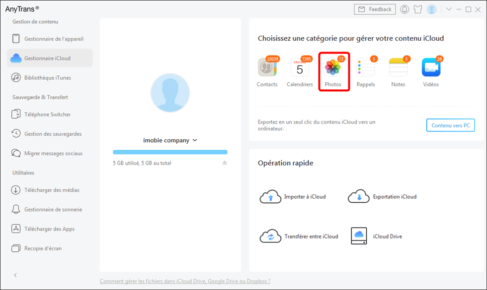Click the '5 GB utilisé, 5 GB au total' text
Image resolution: width=487 pixels, height=290 pixels.
[x=142, y=163]
